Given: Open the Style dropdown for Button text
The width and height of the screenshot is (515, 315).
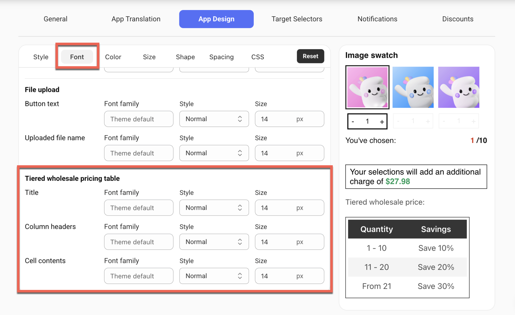Looking at the screenshot, I should (214, 119).
